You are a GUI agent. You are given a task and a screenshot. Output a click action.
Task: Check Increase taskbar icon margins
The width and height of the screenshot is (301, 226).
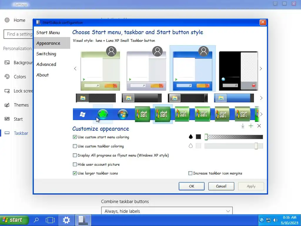coord(190,173)
